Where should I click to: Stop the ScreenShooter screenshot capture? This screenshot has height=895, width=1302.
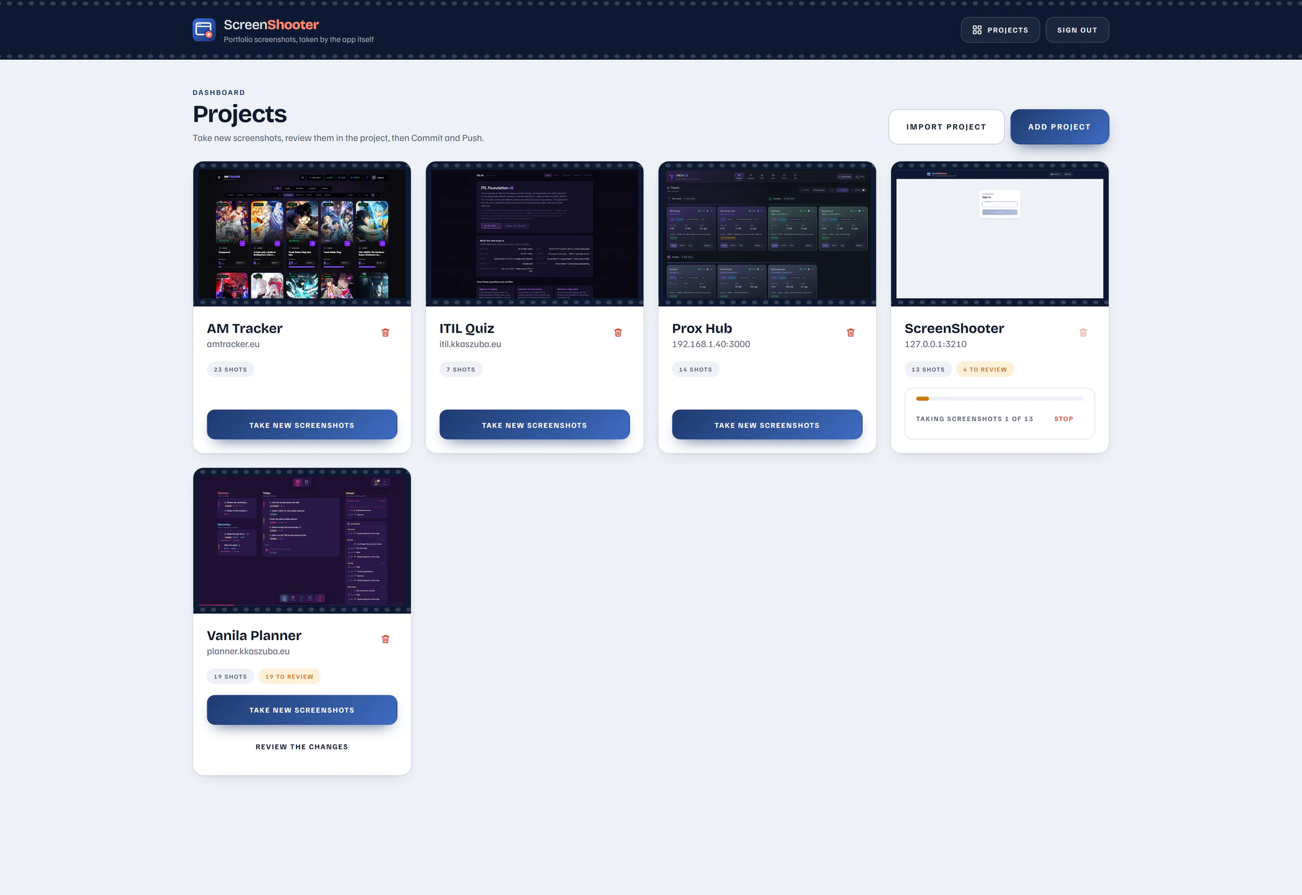coord(1063,419)
